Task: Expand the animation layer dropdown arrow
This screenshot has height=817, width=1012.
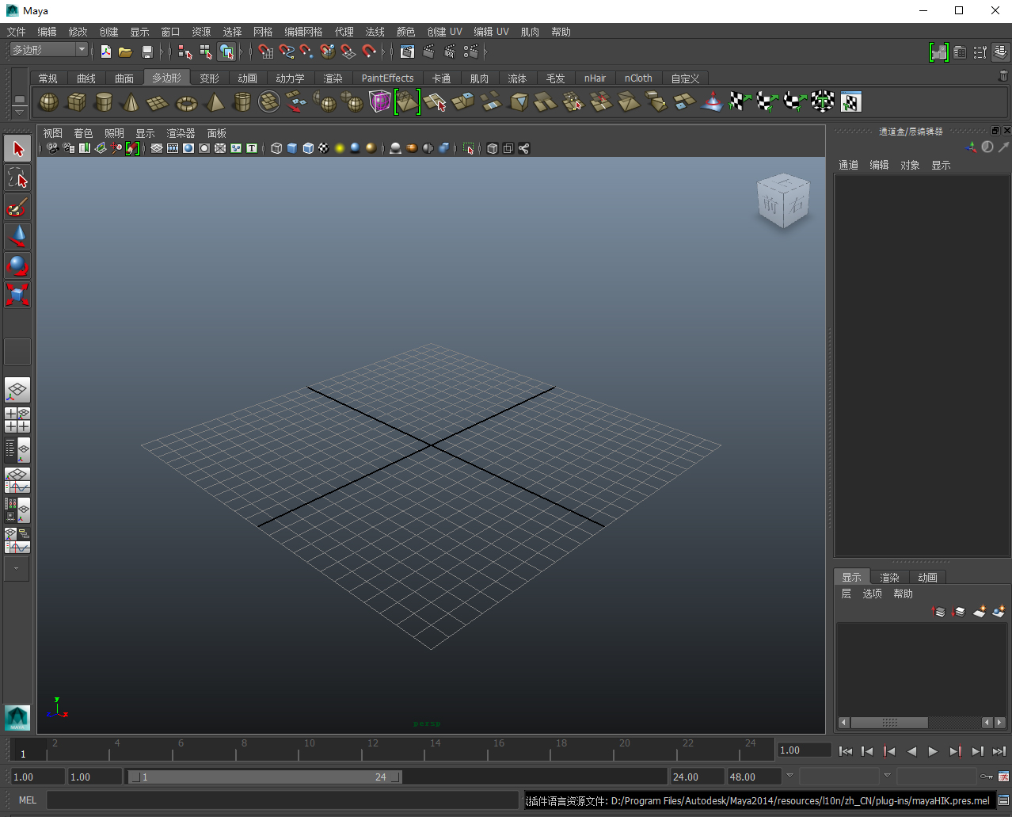Action: tap(887, 776)
